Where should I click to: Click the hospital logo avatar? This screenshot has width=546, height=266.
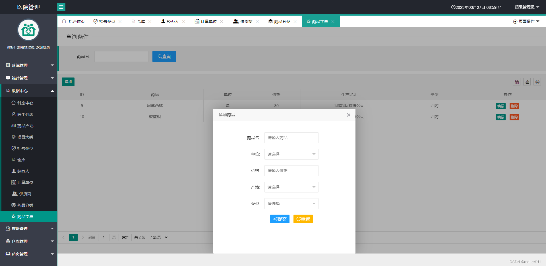click(28, 30)
